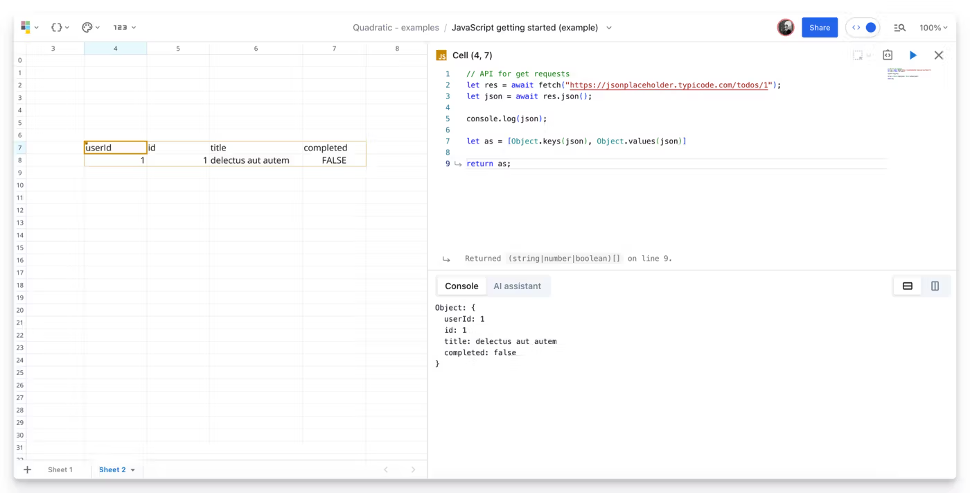Viewport: 970px width, 493px height.
Task: Click the code comment // API for get requests
Action: tap(518, 74)
